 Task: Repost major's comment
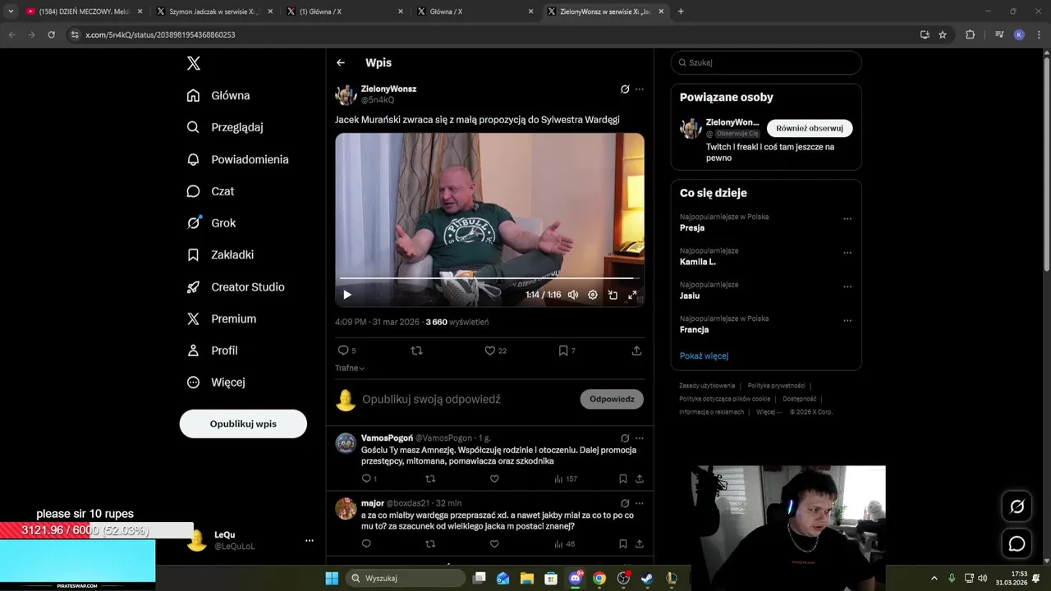430,543
